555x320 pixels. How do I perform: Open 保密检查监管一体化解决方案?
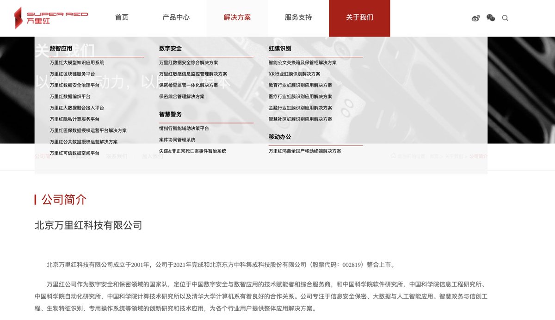coord(189,85)
